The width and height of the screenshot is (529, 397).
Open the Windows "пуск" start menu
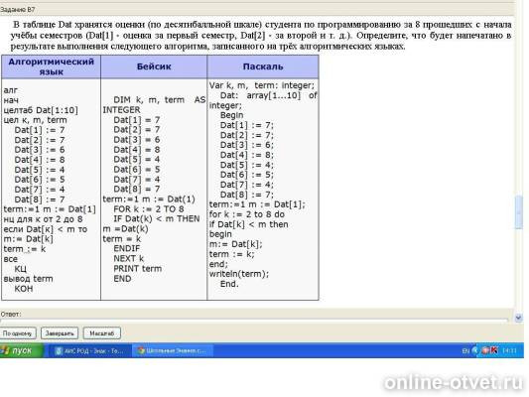pyautogui.click(x=21, y=350)
